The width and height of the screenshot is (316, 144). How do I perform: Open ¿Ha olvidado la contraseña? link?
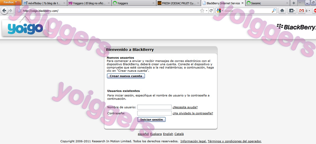[193, 113]
